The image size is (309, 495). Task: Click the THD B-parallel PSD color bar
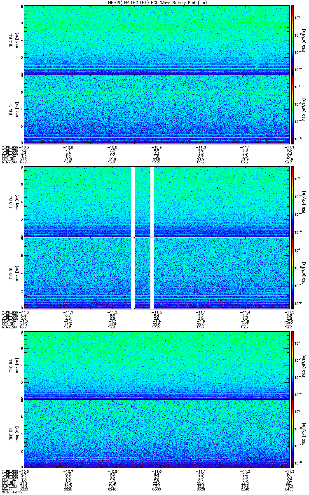[293, 273]
